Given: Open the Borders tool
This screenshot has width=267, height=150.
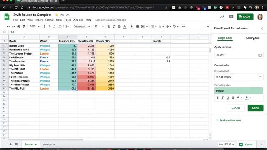Looking at the screenshot, I should tap(137, 27).
